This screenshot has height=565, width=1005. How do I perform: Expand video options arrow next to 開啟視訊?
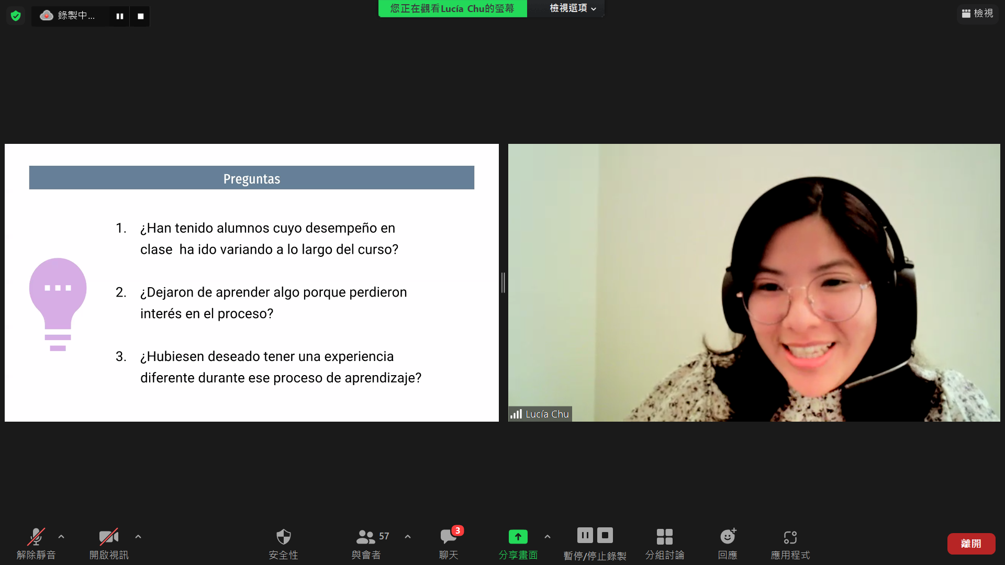138,537
